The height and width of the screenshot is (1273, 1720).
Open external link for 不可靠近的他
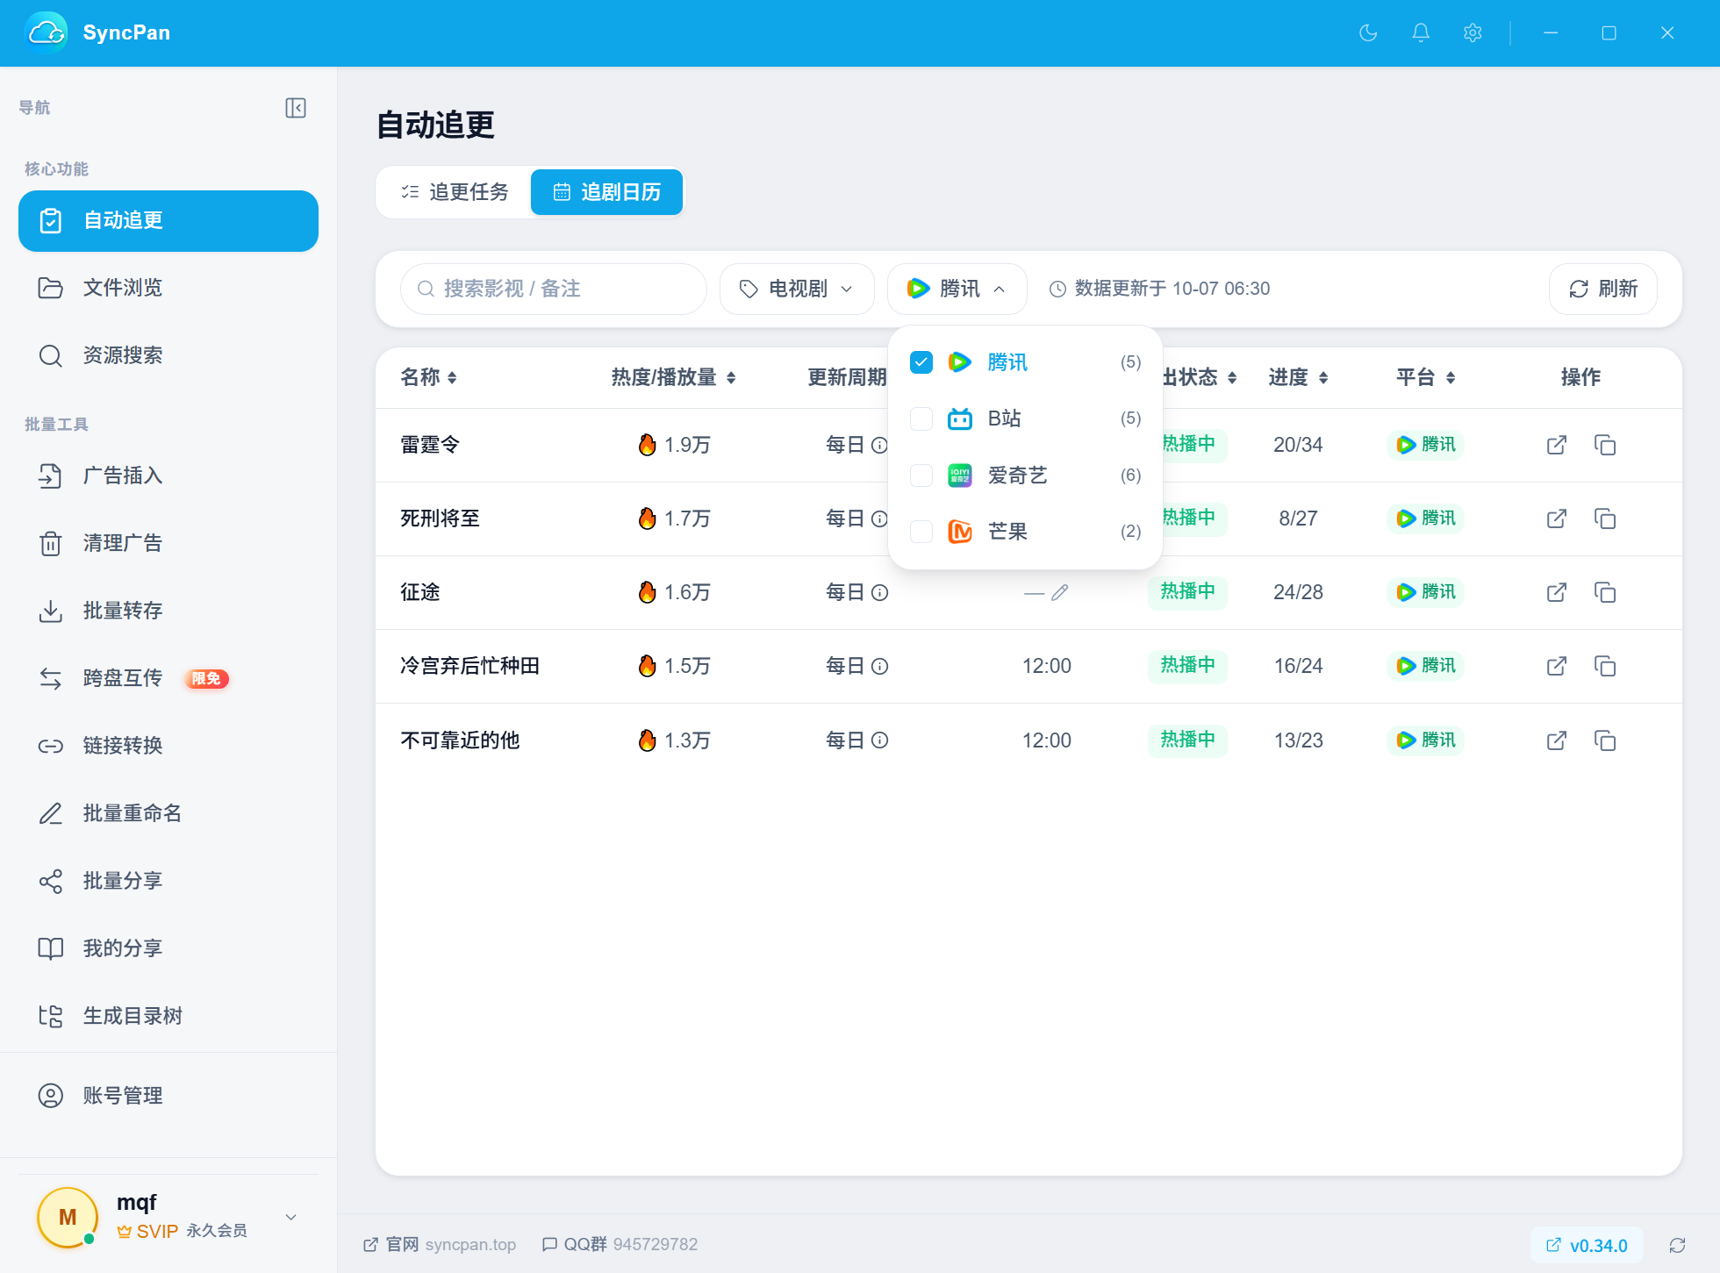(1557, 740)
